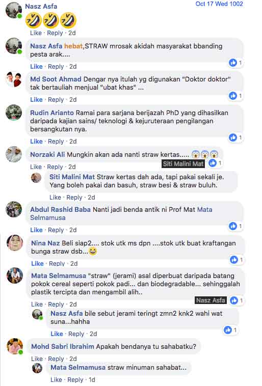Reply to Siti Malini Mat's comment
The image size is (262, 386).
(x=74, y=197)
